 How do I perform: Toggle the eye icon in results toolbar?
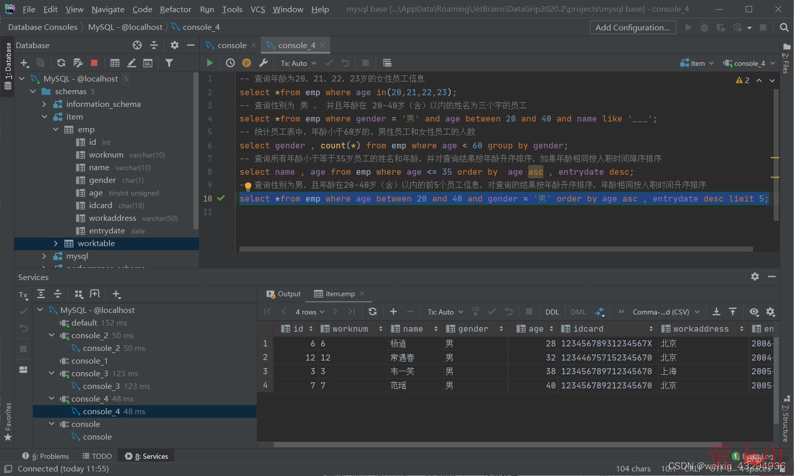click(x=754, y=312)
